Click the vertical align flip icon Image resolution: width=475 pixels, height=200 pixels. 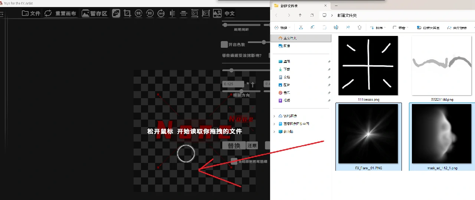pos(183,13)
